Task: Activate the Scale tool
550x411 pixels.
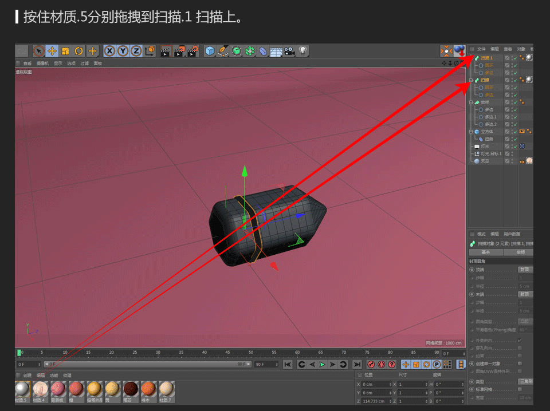Action: (x=64, y=50)
